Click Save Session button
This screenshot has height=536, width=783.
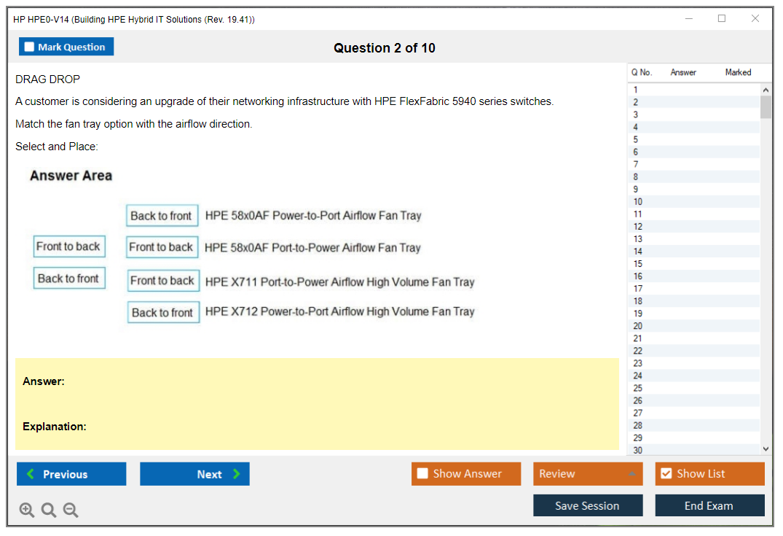click(x=587, y=505)
